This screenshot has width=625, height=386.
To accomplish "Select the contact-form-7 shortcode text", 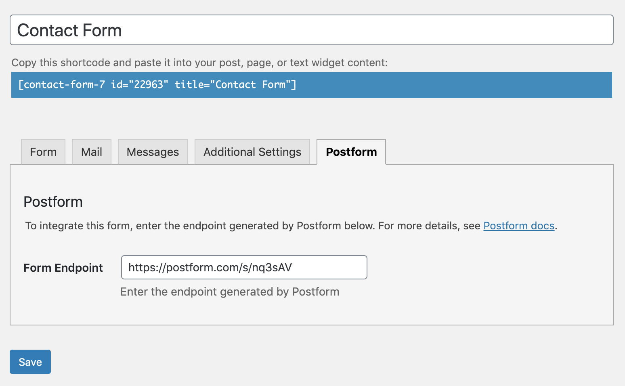I will [x=312, y=85].
